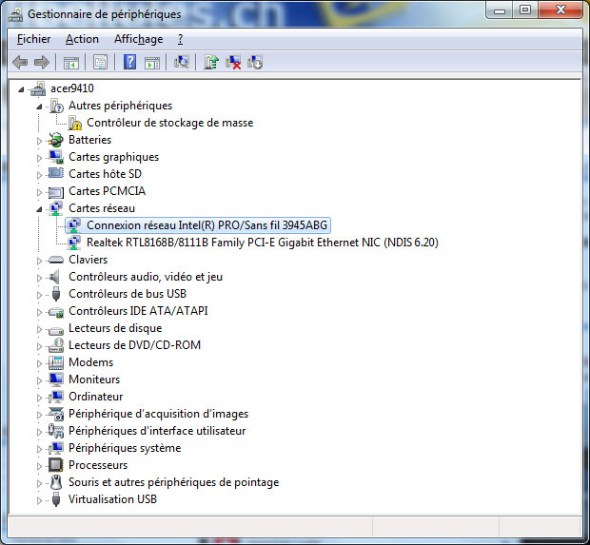Viewport: 590px width, 545px height.
Task: Expand the Batteries node
Action: 39,141
